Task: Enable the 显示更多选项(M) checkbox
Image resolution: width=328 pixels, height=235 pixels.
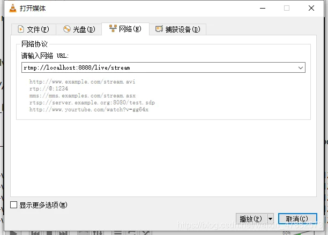Action: (14, 205)
